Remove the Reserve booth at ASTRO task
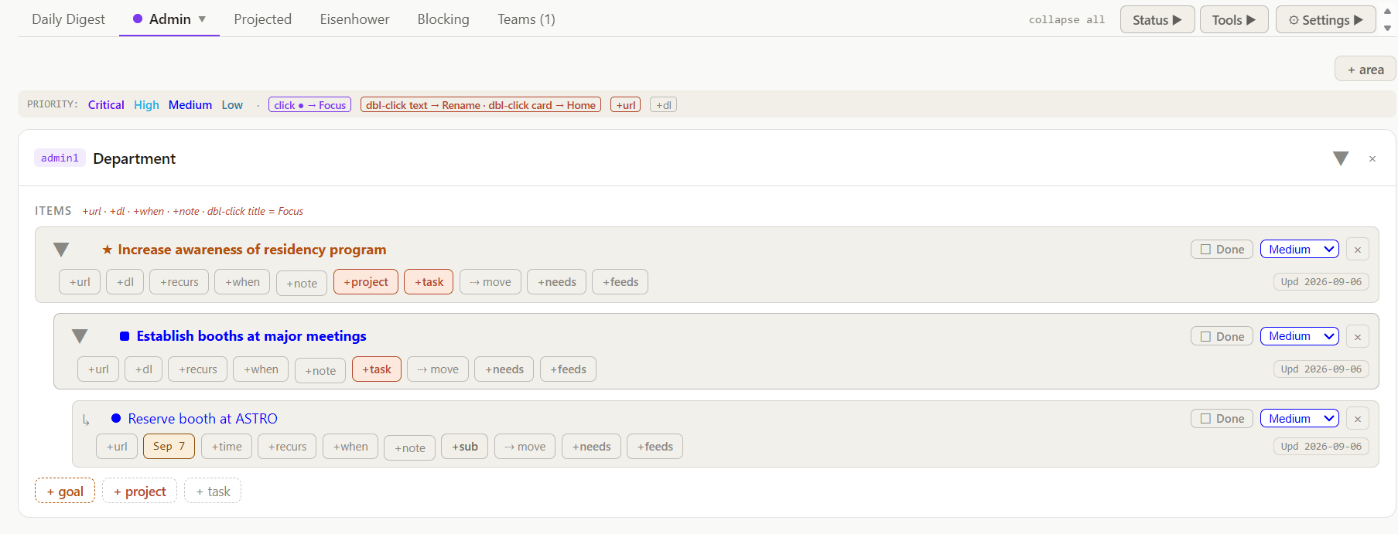Screen dimensions: 1398x534 tap(1358, 419)
